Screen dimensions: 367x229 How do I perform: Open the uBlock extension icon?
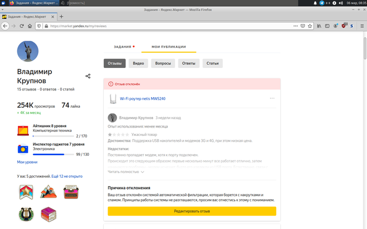[x=344, y=26]
